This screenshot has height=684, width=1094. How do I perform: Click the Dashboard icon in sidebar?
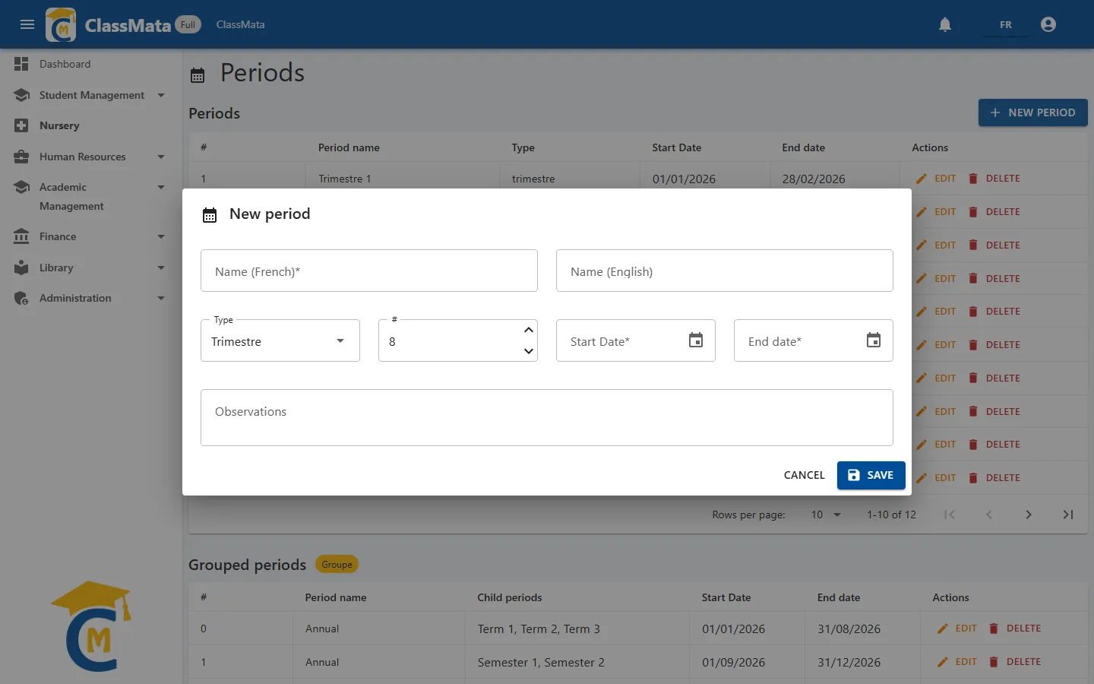pyautogui.click(x=21, y=64)
